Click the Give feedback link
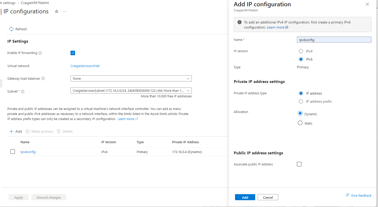The width and height of the screenshot is (378, 207). coord(361,195)
